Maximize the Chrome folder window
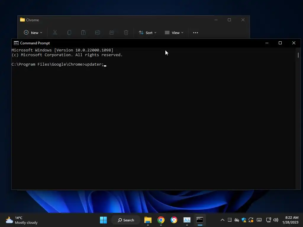This screenshot has height=227, width=303. pyautogui.click(x=229, y=20)
